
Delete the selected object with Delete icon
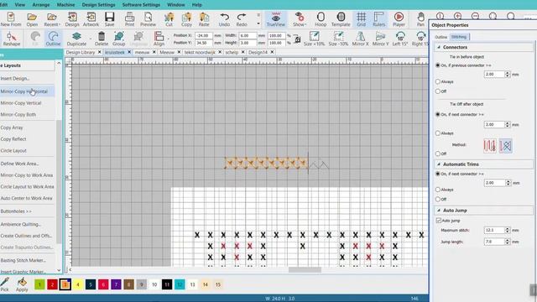click(x=102, y=39)
